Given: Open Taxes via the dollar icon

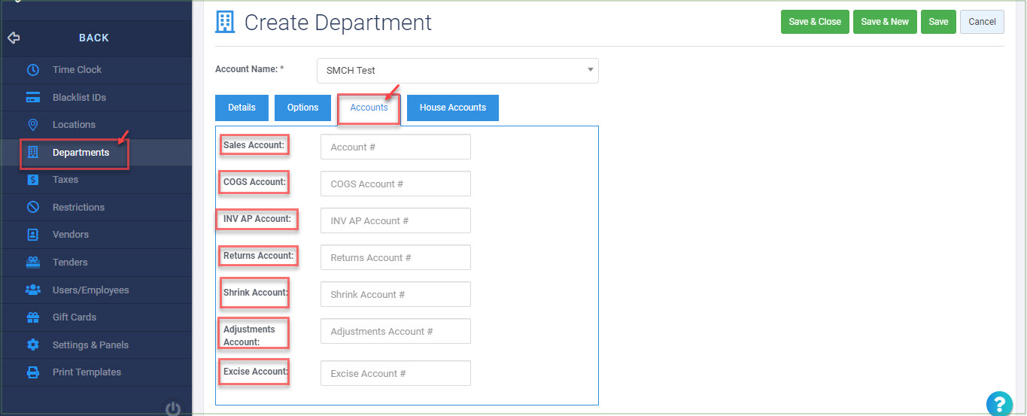Looking at the screenshot, I should click(x=33, y=180).
